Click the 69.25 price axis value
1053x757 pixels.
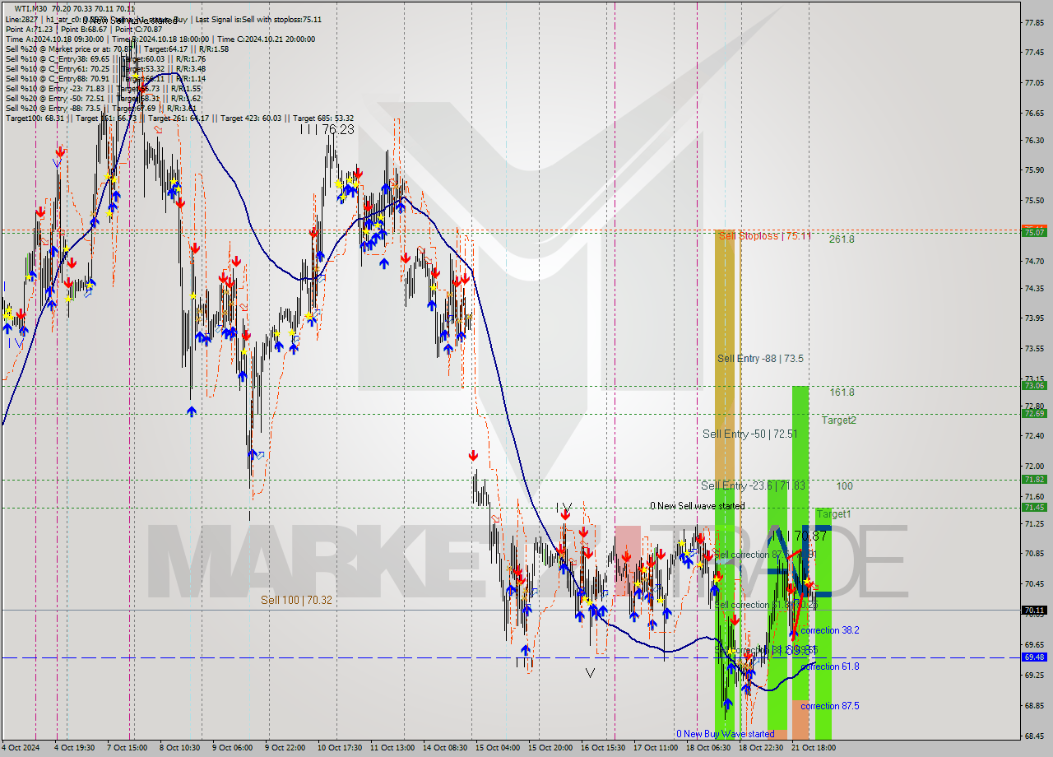[x=1035, y=675]
